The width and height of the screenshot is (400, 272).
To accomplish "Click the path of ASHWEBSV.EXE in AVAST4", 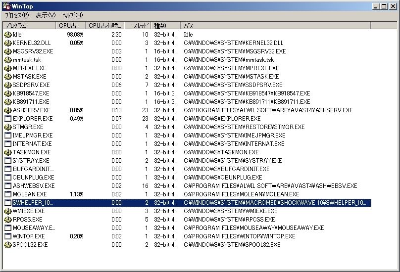I will click(270, 186).
